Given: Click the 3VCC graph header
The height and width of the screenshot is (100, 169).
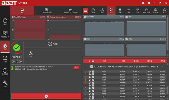Looking at the screenshot, I should 104,39.
